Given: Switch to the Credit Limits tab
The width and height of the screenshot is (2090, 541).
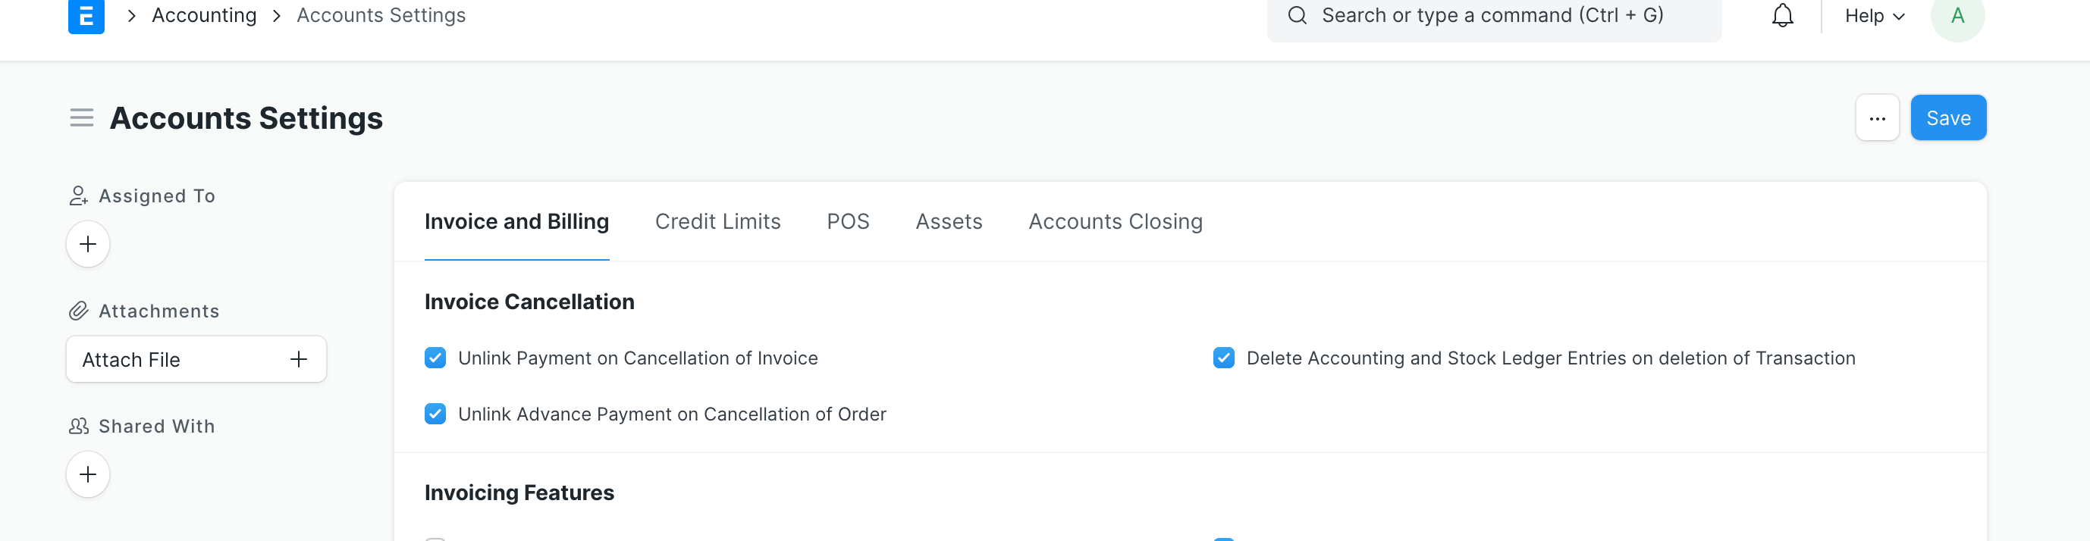Looking at the screenshot, I should coord(718,220).
